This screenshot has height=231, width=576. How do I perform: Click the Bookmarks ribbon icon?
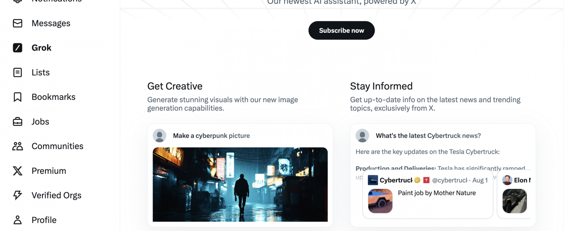(18, 97)
